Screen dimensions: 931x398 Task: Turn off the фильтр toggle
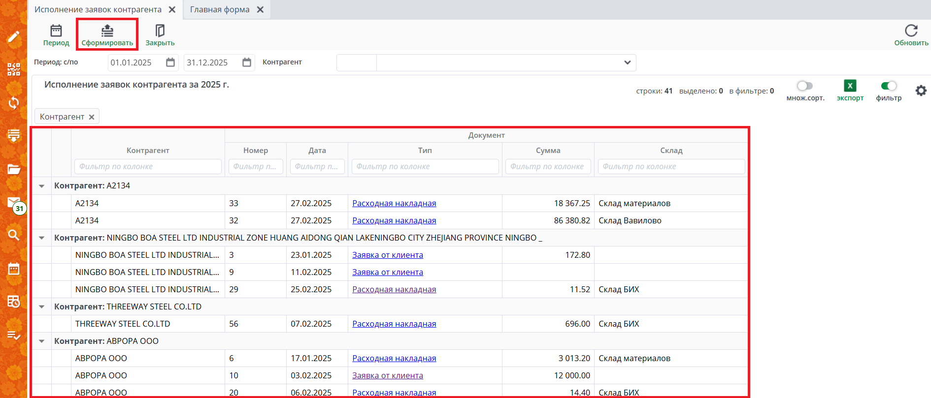[x=889, y=86]
